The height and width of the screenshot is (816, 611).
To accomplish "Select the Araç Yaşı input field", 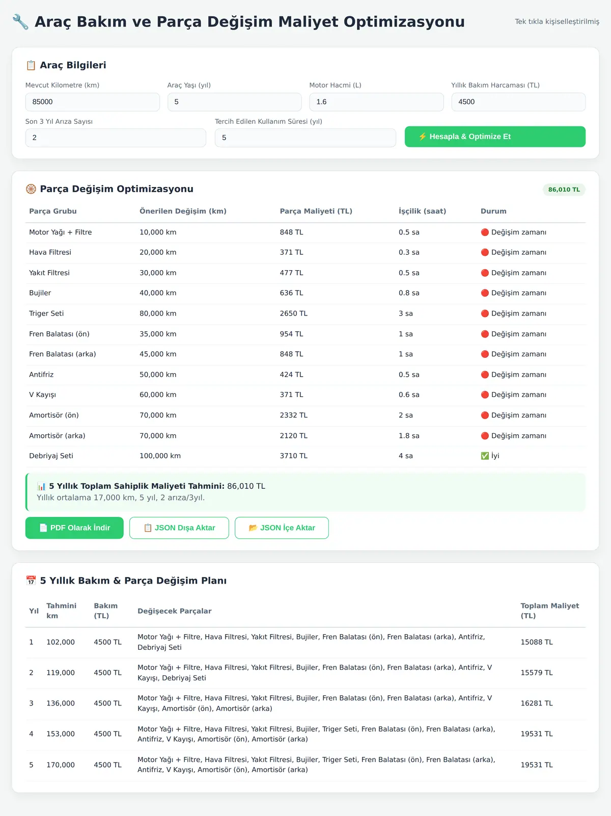I will 234,102.
